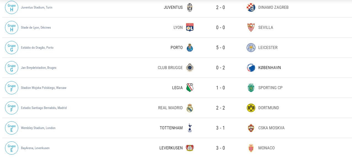
Task: Click the Porto club crest
Action: pyautogui.click(x=190, y=48)
